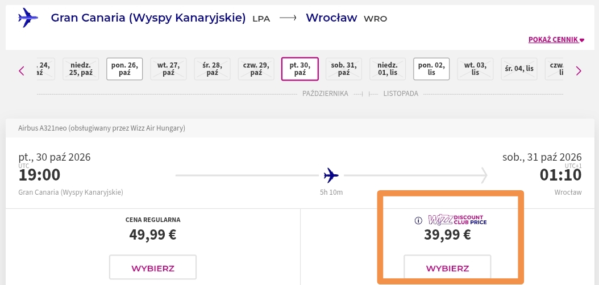Select date pt. 30, paź
Image resolution: width=599 pixels, height=285 pixels.
300,69
